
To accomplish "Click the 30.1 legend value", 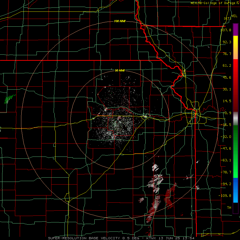I will 227,89.
